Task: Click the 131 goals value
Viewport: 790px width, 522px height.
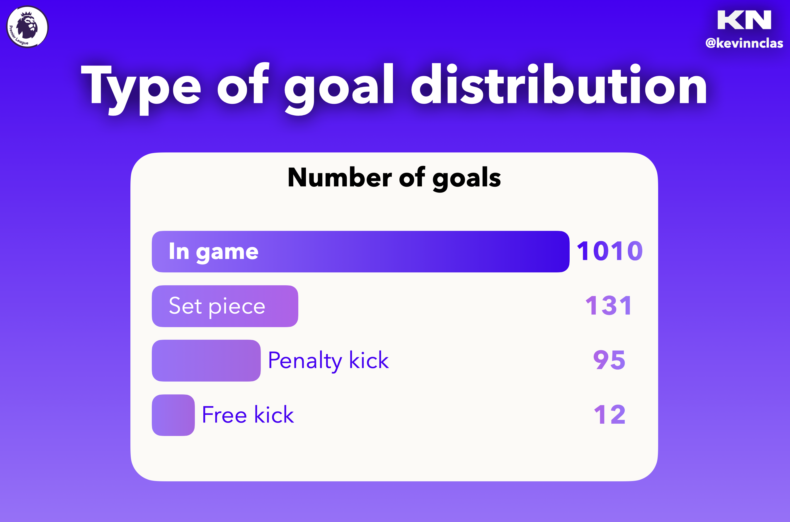Action: click(x=609, y=305)
